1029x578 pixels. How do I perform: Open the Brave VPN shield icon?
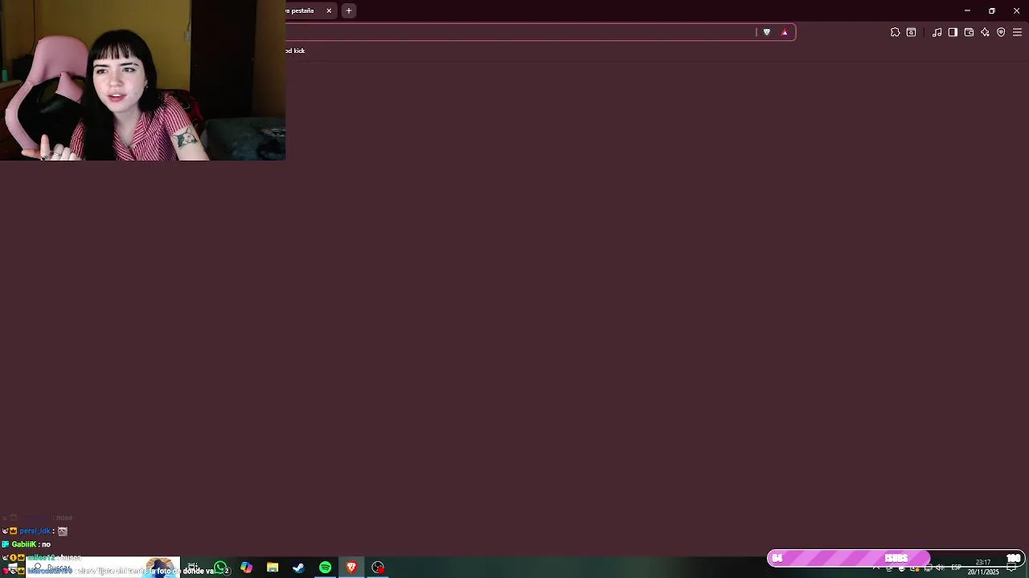click(1001, 32)
